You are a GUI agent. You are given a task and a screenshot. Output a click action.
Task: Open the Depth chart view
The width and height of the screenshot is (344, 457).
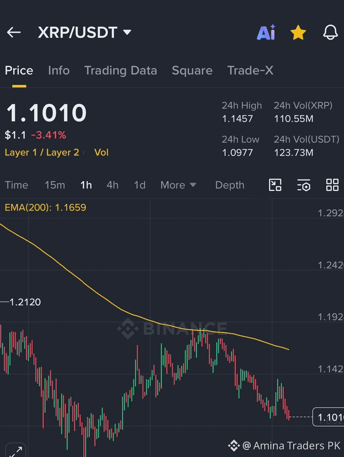tap(230, 185)
